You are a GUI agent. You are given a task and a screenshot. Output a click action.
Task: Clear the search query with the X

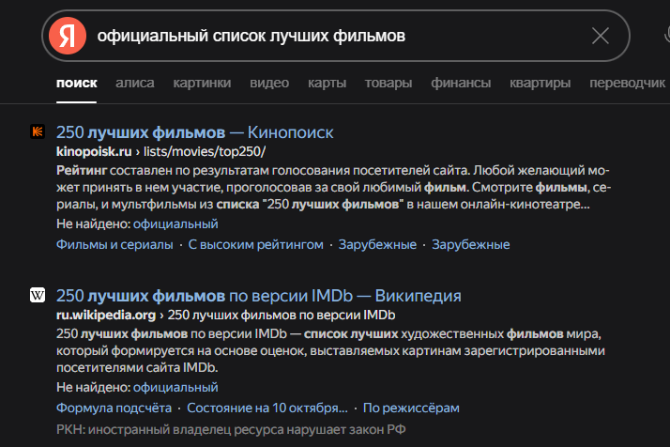(601, 36)
